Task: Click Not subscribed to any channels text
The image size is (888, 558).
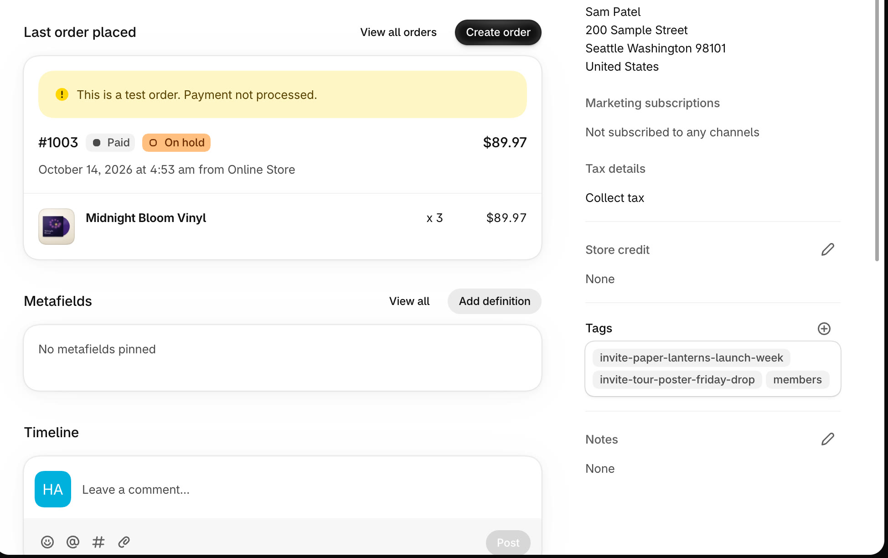Action: [x=672, y=132]
